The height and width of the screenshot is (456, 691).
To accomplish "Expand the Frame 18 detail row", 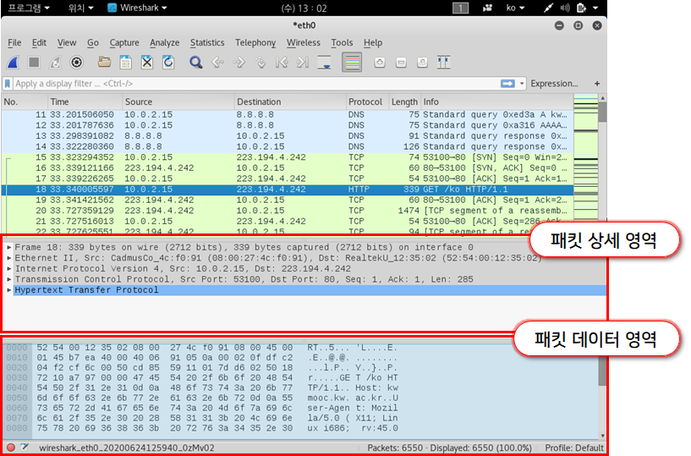I will coord(8,247).
